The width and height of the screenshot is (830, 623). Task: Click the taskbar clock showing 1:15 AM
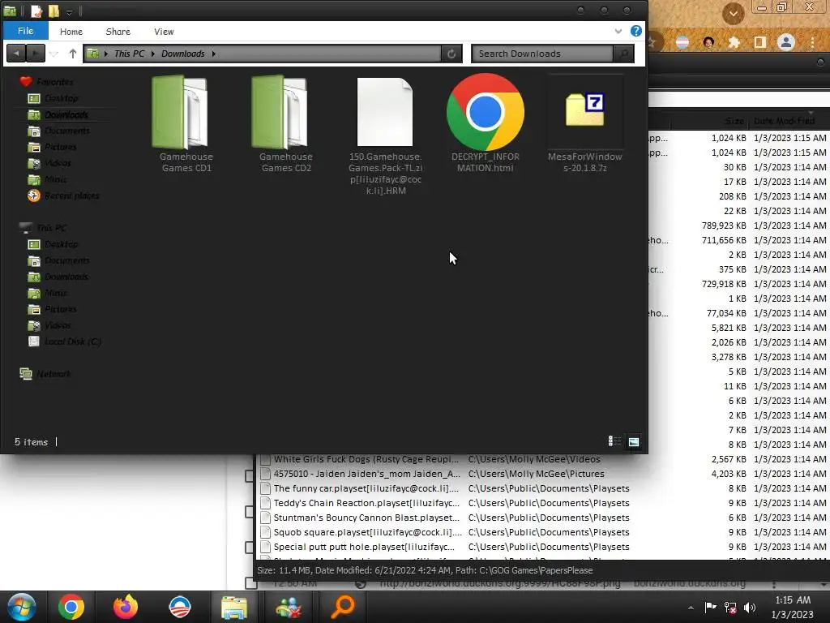coord(793,607)
